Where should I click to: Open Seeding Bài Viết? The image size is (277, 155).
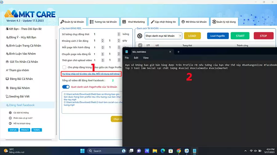click(18, 96)
